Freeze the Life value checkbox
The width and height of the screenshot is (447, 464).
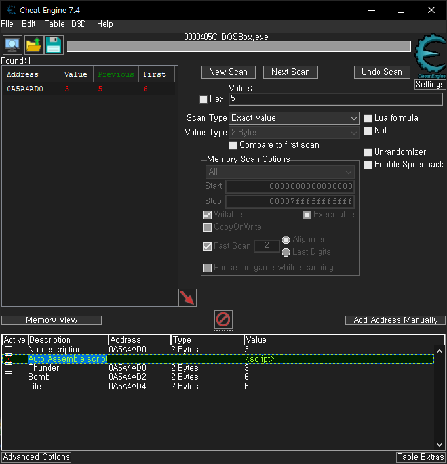click(9, 387)
